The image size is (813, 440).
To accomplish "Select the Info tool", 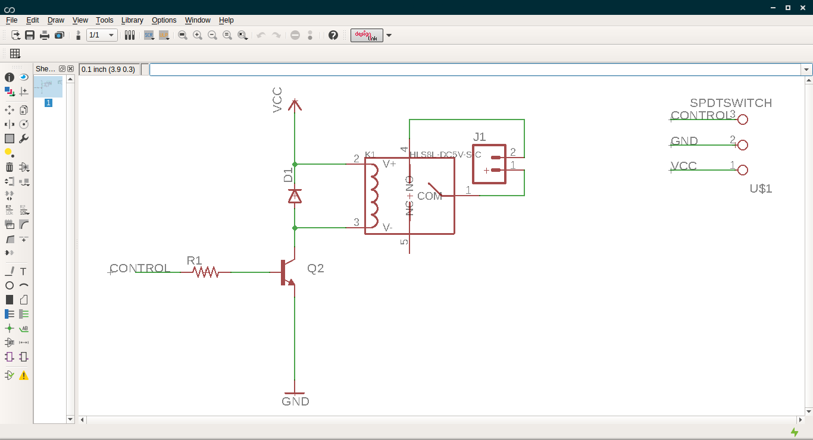I will pyautogui.click(x=10, y=77).
